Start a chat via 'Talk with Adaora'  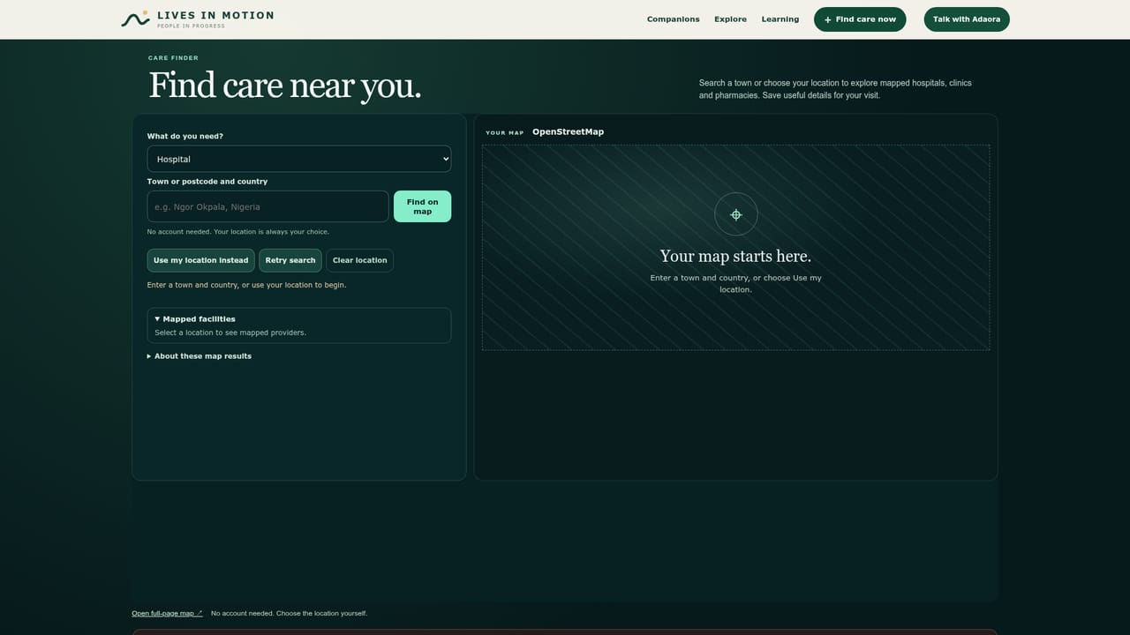click(x=967, y=19)
